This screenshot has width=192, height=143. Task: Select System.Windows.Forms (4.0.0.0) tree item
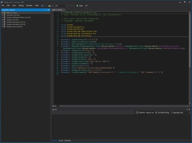coord(19,17)
